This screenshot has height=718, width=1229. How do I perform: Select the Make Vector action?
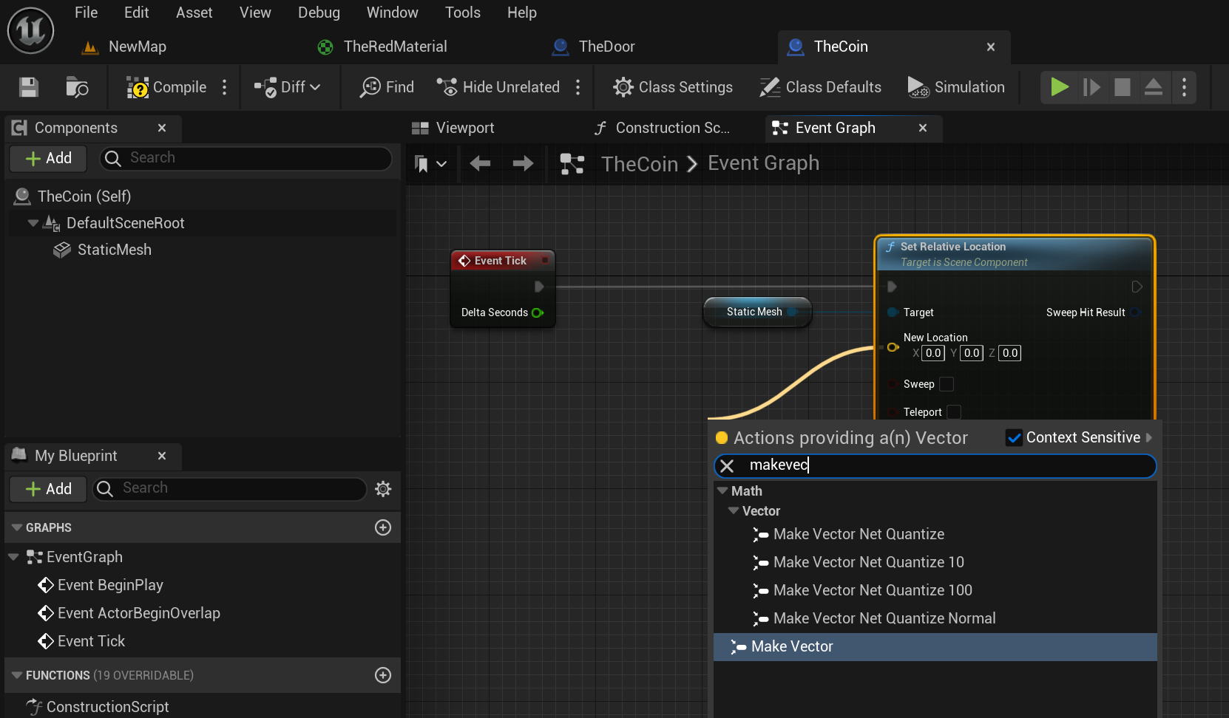point(935,646)
